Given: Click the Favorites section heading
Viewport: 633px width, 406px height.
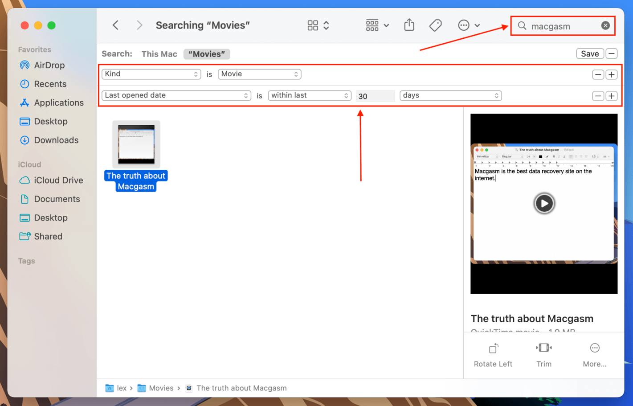Looking at the screenshot, I should [34, 49].
